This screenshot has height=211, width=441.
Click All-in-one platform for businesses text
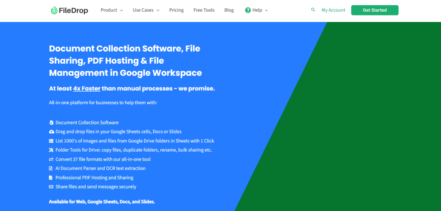[x=103, y=102]
